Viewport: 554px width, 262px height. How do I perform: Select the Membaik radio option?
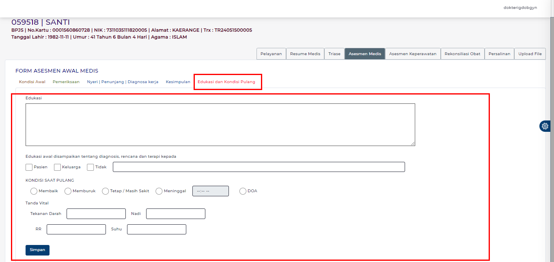(x=34, y=191)
